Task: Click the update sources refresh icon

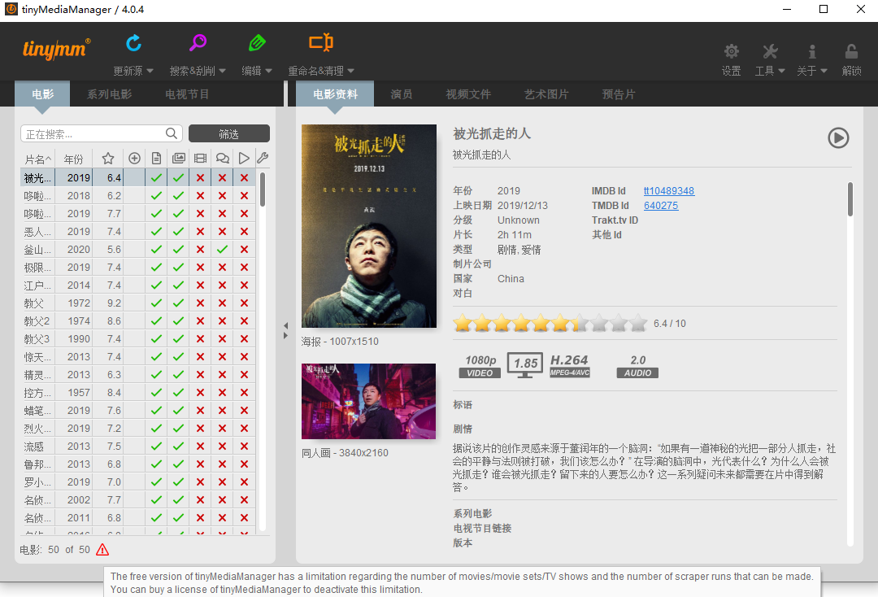Action: pyautogui.click(x=133, y=43)
